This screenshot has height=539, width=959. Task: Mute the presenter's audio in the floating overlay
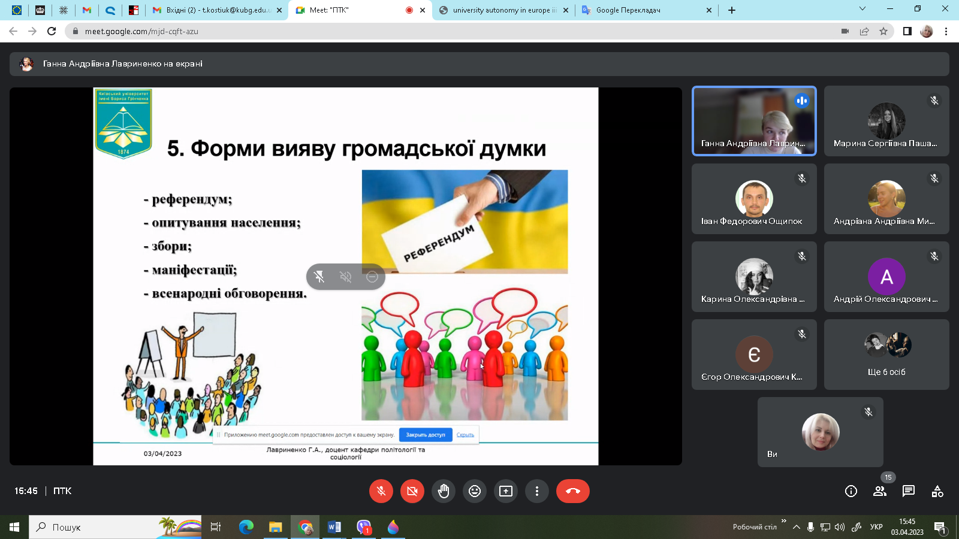[345, 277]
